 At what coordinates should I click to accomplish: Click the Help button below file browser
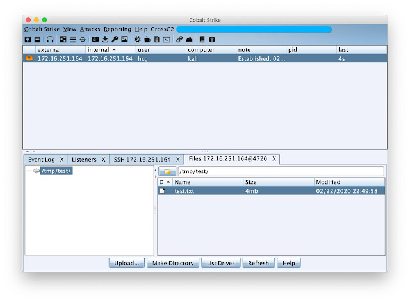click(x=289, y=263)
